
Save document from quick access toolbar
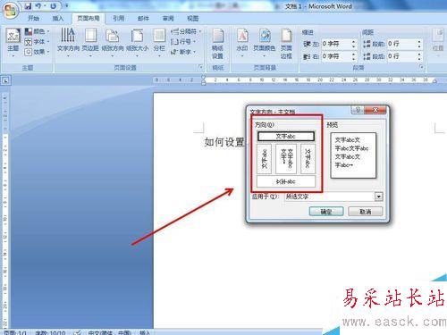28,5
